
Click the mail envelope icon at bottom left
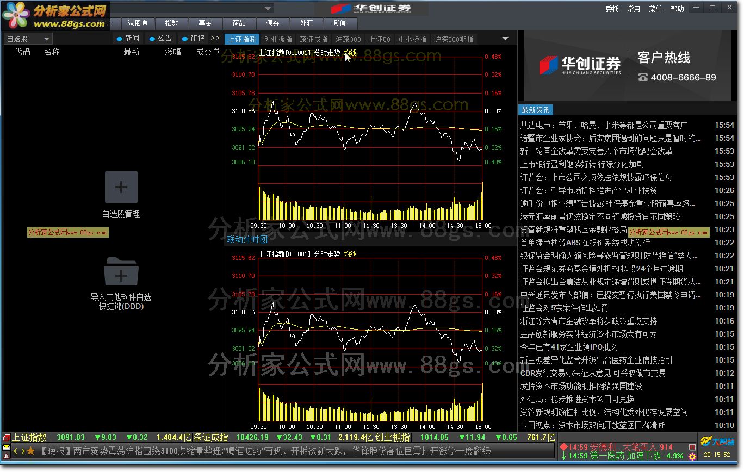tap(7, 448)
